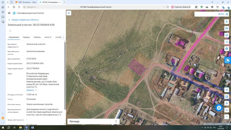This screenshot has width=231, height=130.
Task: Add the land plot to favorites star
Action: click(10, 31)
